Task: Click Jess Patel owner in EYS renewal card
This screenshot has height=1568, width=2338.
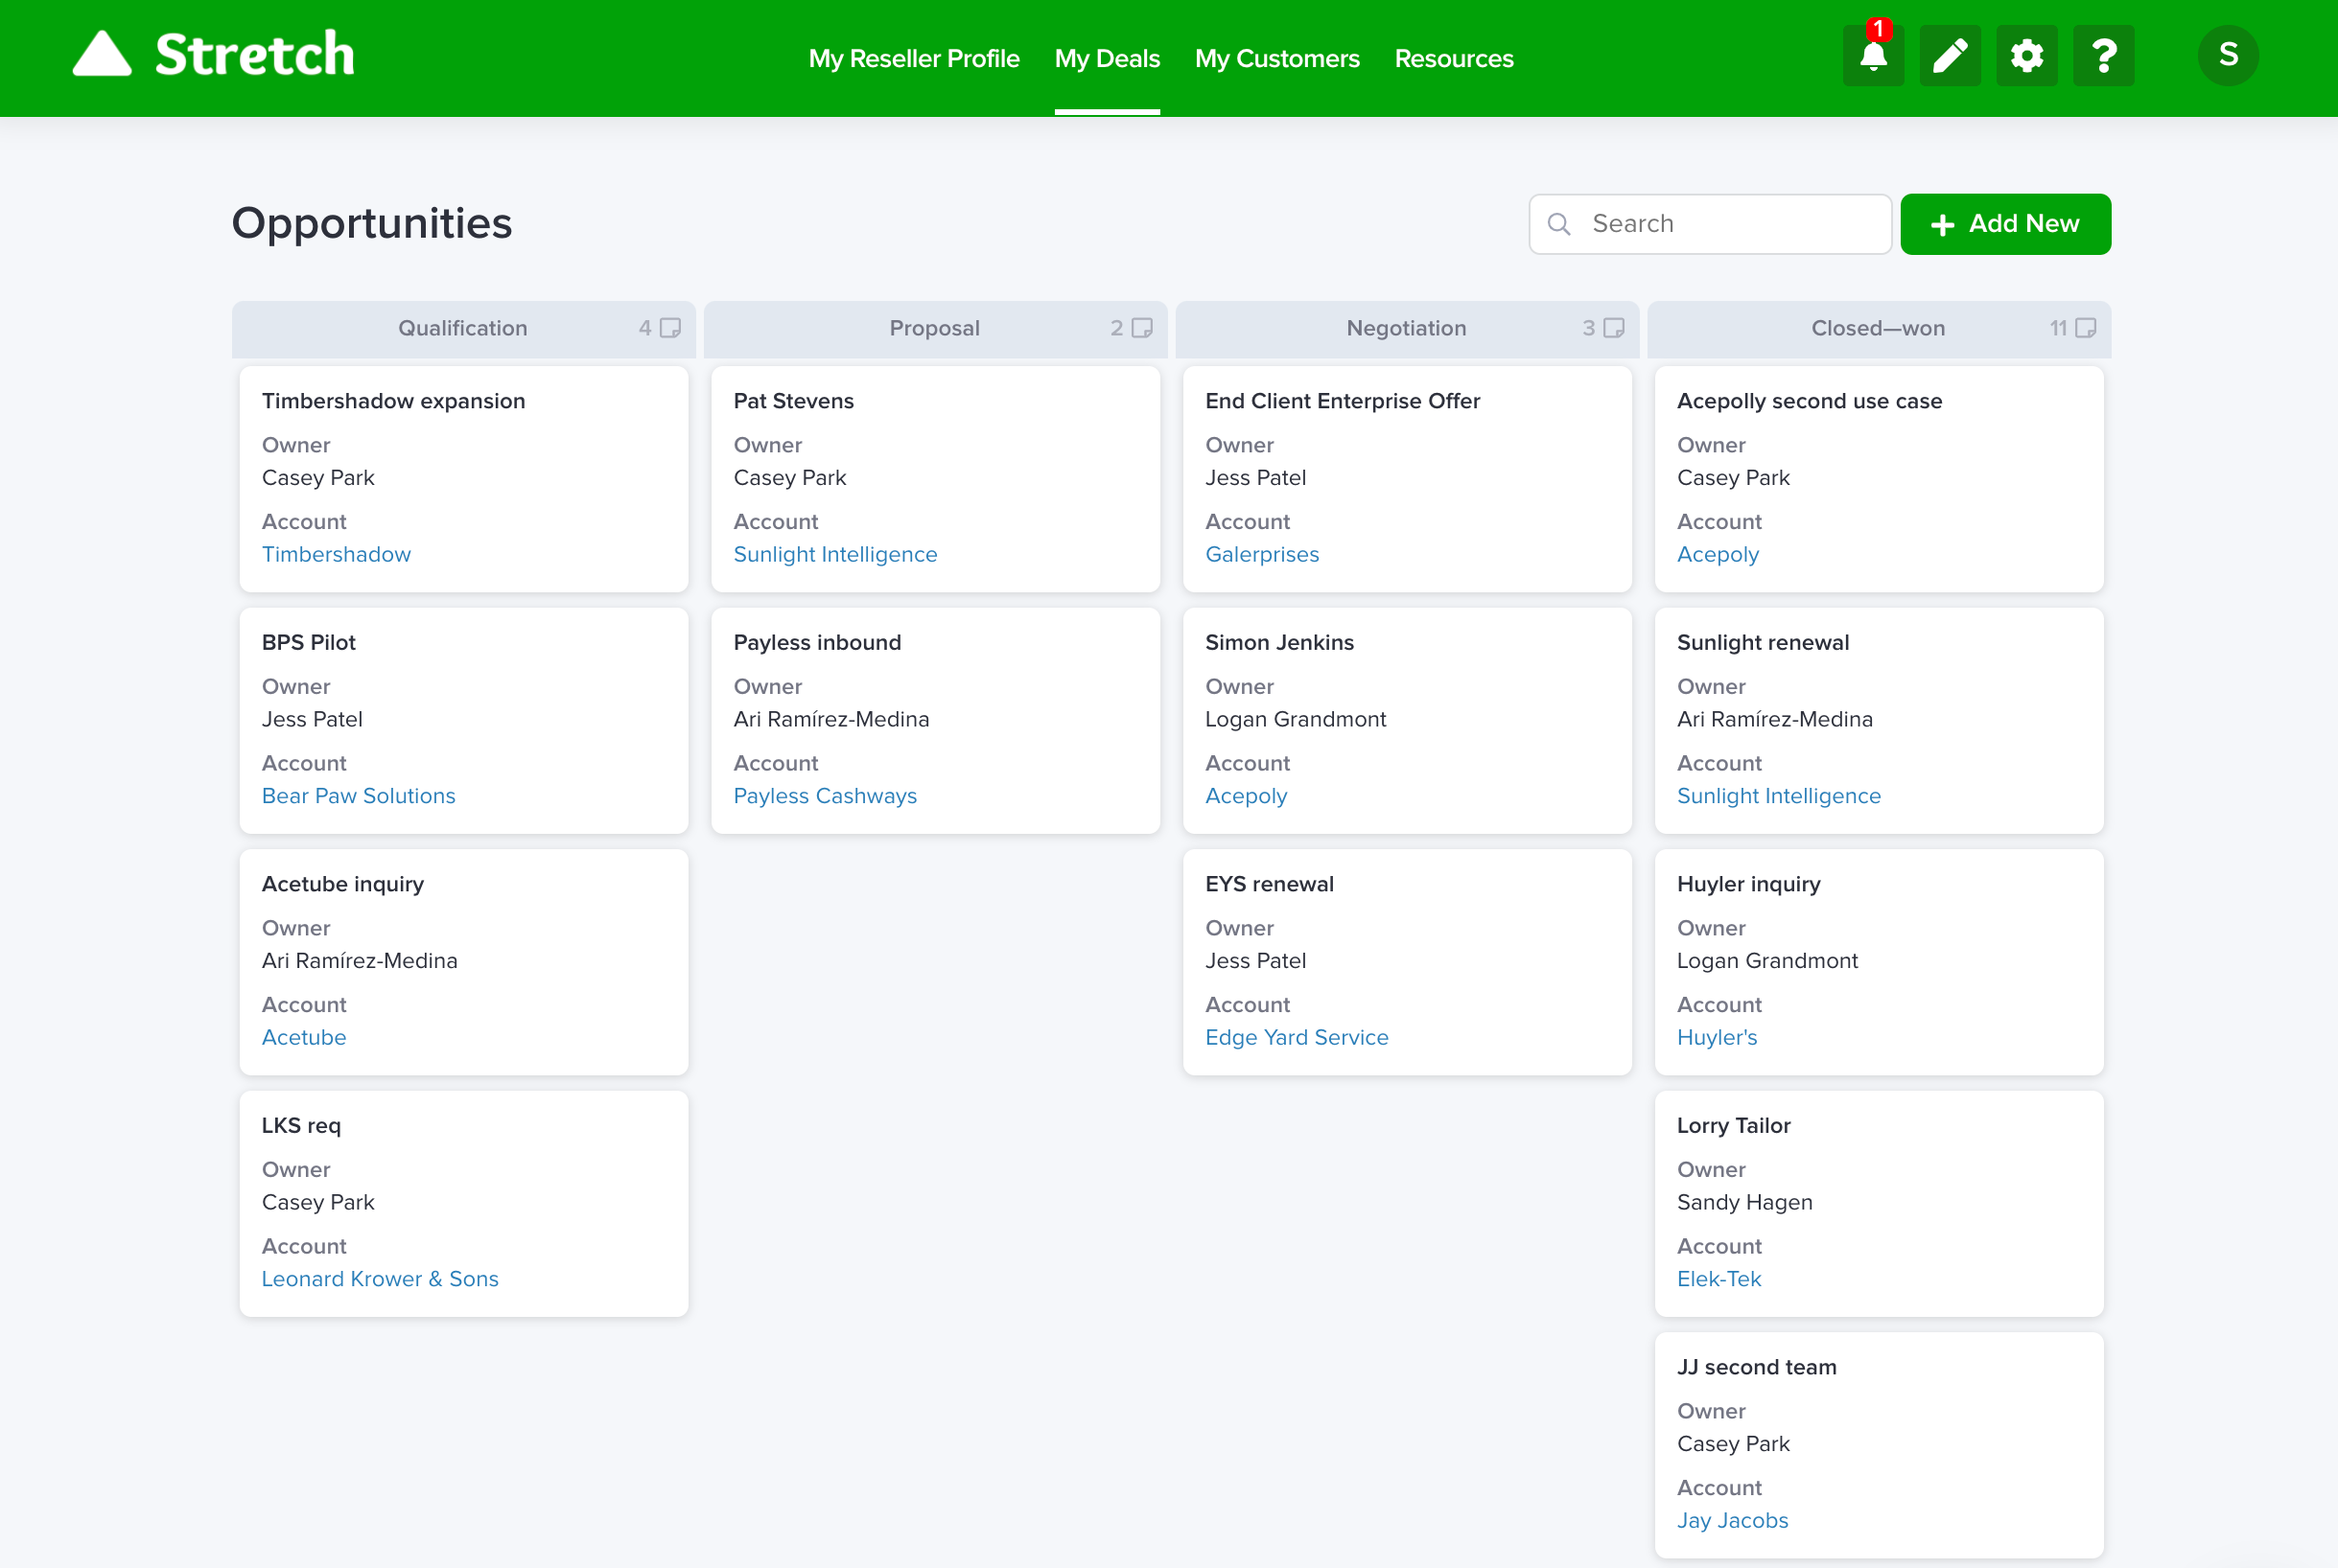Action: pos(1254,961)
